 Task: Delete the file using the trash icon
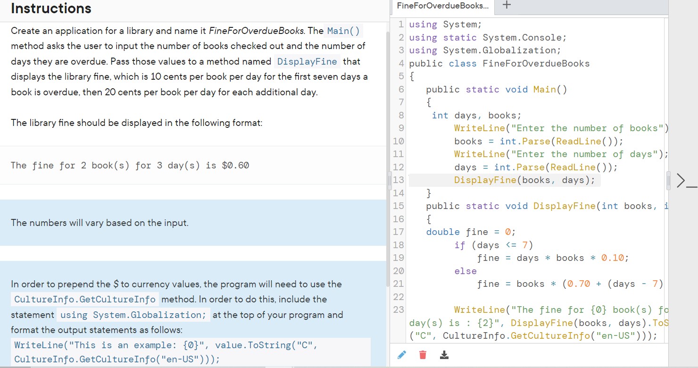[423, 354]
